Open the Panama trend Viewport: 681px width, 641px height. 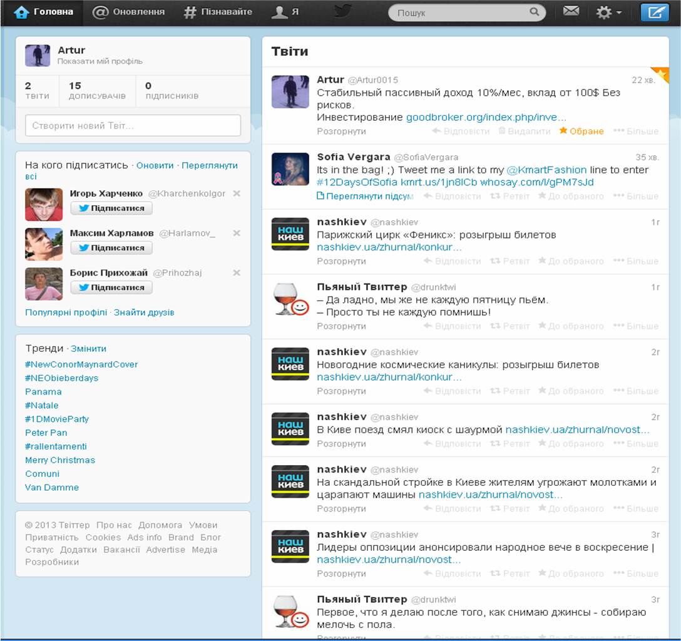tap(43, 392)
